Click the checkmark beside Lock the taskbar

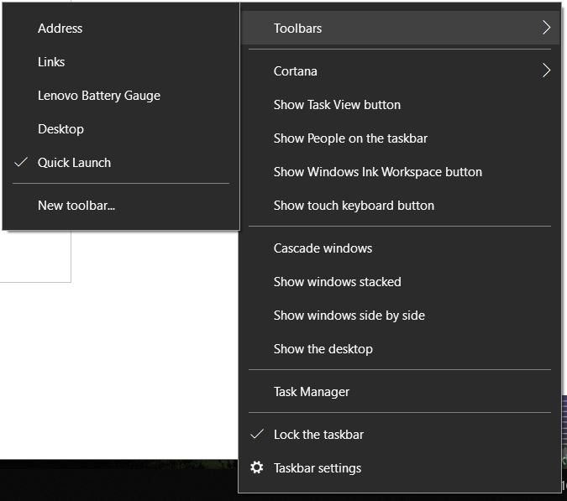point(257,434)
